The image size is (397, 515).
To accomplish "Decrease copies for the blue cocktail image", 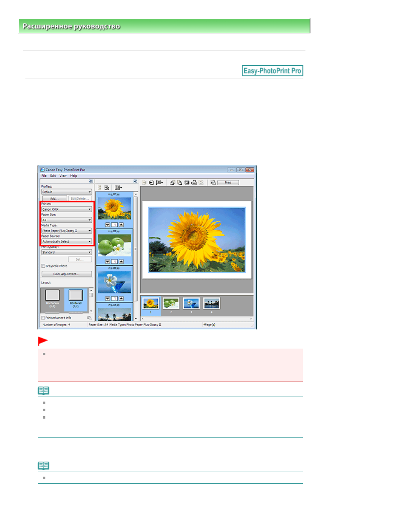I will coord(107,299).
